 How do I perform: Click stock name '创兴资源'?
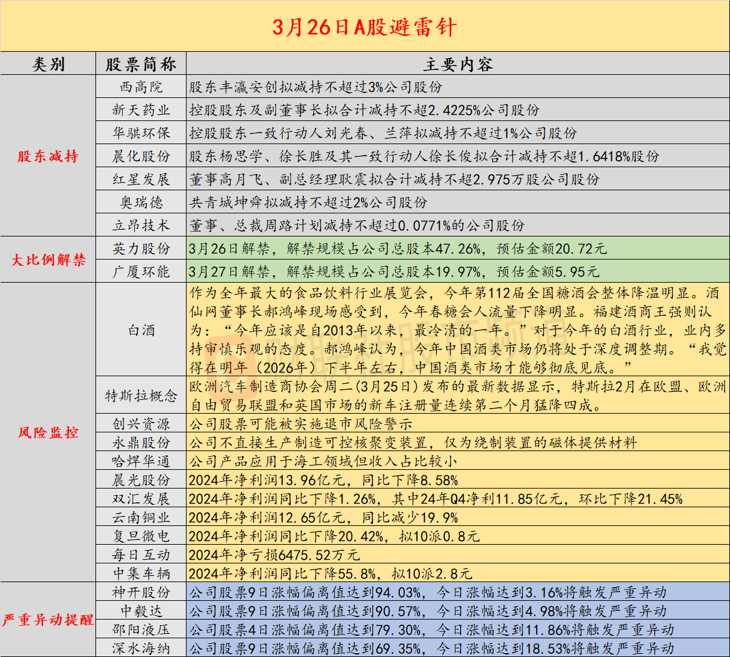click(140, 423)
